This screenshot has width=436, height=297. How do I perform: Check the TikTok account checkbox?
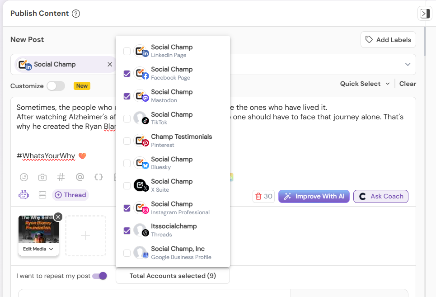[127, 118]
